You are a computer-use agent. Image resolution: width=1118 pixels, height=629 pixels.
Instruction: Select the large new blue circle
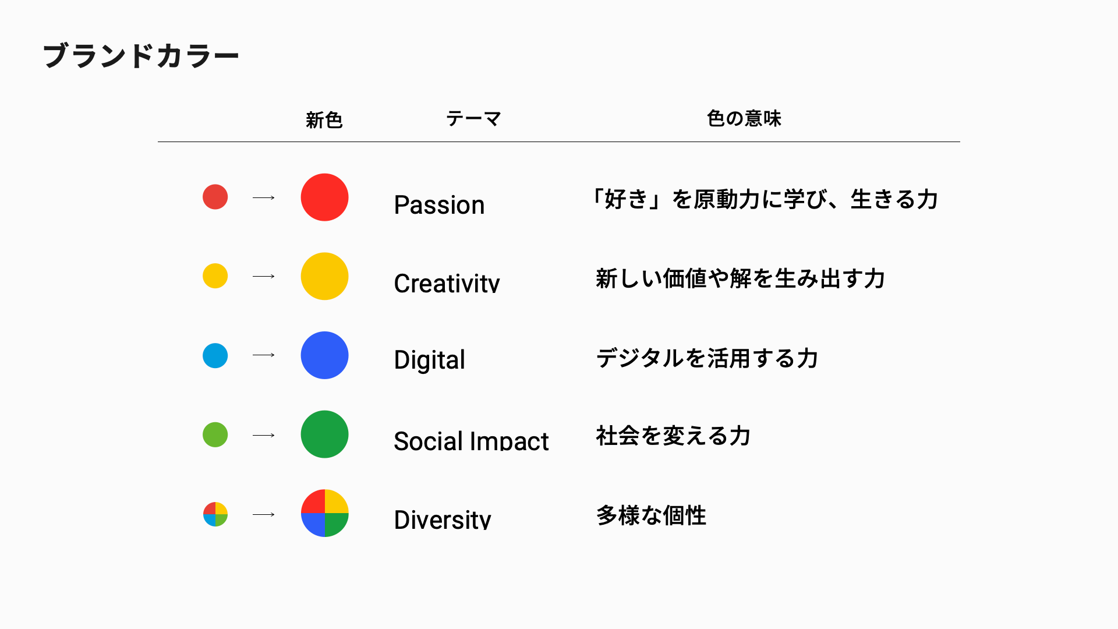324,355
